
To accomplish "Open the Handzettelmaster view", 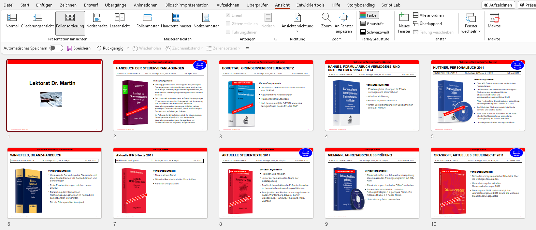I will (176, 21).
